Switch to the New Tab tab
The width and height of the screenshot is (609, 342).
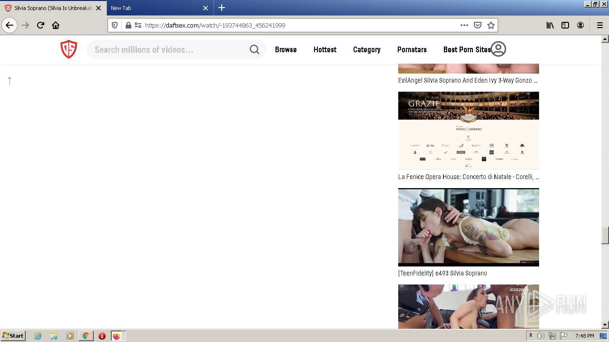(x=159, y=8)
